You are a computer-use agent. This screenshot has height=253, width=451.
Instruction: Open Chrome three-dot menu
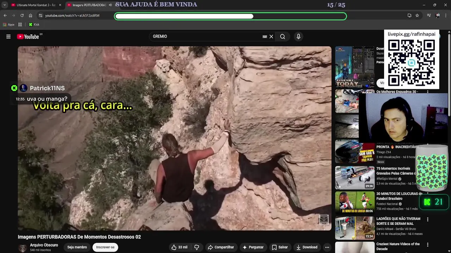pos(446,15)
